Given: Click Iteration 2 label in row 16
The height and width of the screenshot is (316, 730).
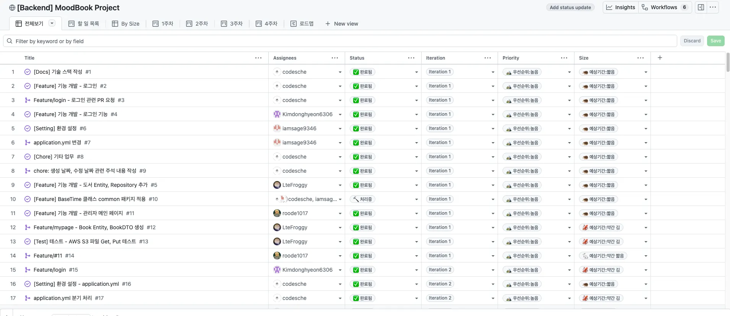Looking at the screenshot, I should [x=440, y=284].
